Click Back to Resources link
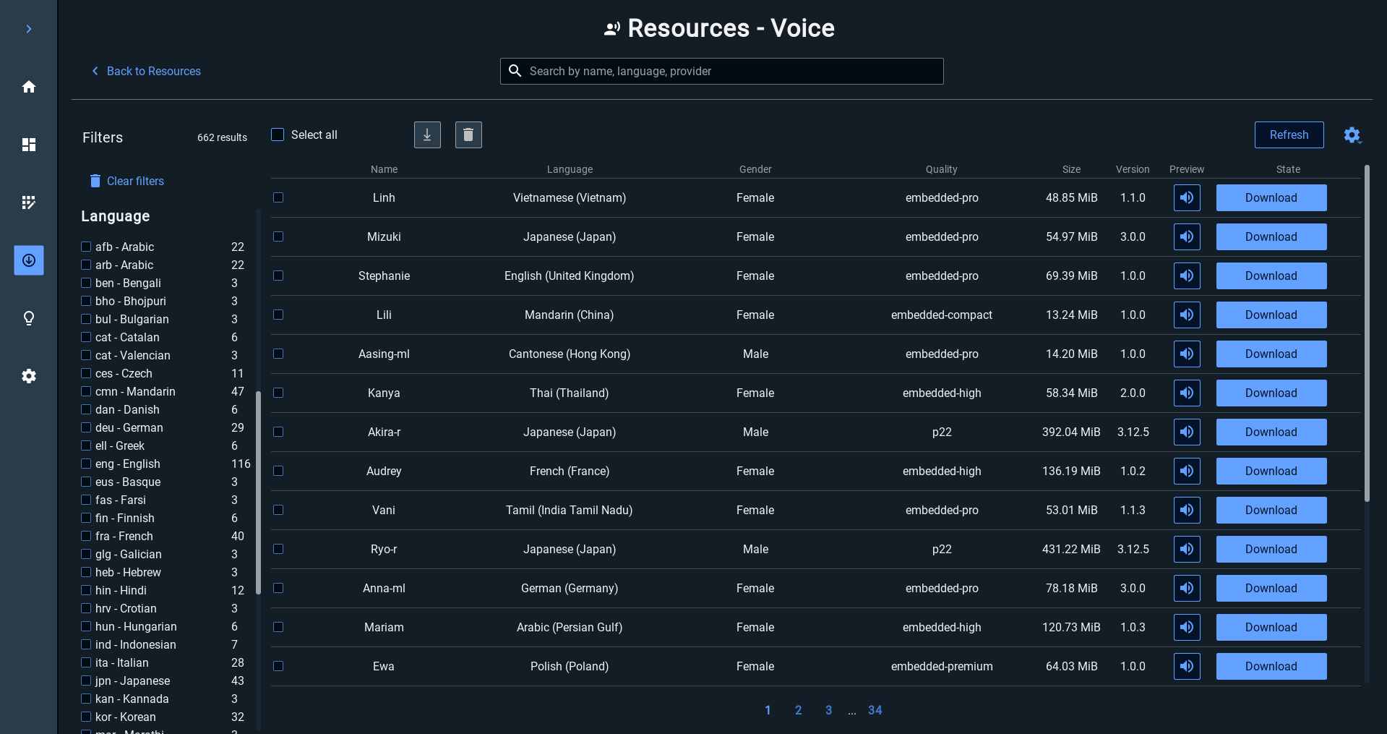The width and height of the screenshot is (1387, 734). (146, 71)
